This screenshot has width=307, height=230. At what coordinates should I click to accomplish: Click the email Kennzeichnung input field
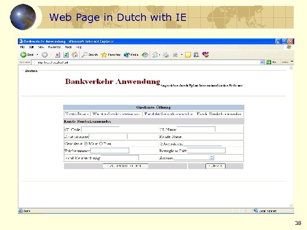[120, 158]
